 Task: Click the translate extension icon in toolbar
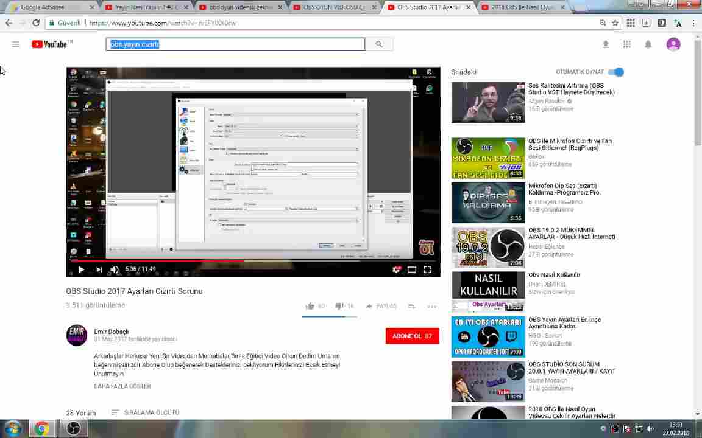click(x=678, y=23)
